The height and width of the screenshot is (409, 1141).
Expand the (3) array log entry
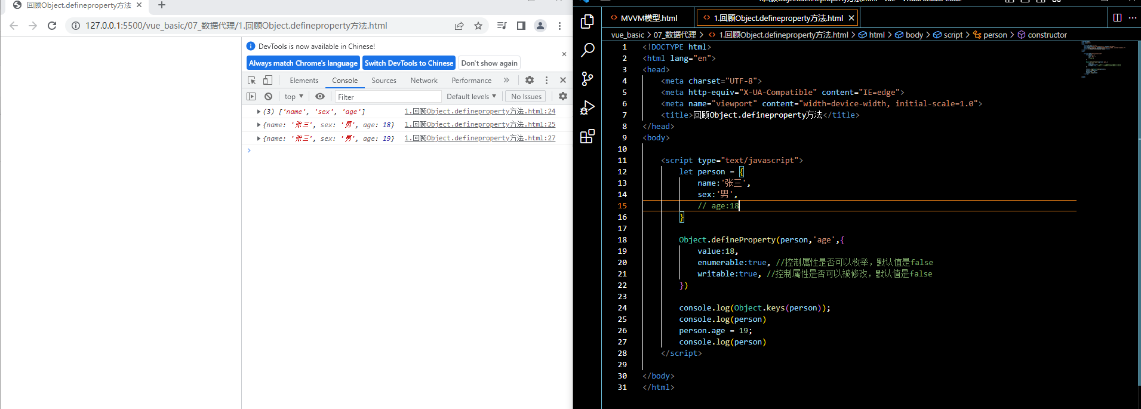259,112
